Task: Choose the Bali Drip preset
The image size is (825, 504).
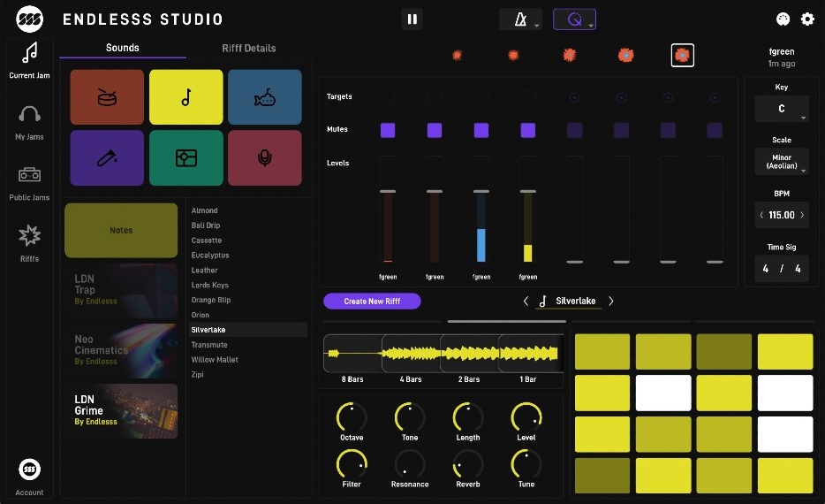Action: pyautogui.click(x=206, y=225)
